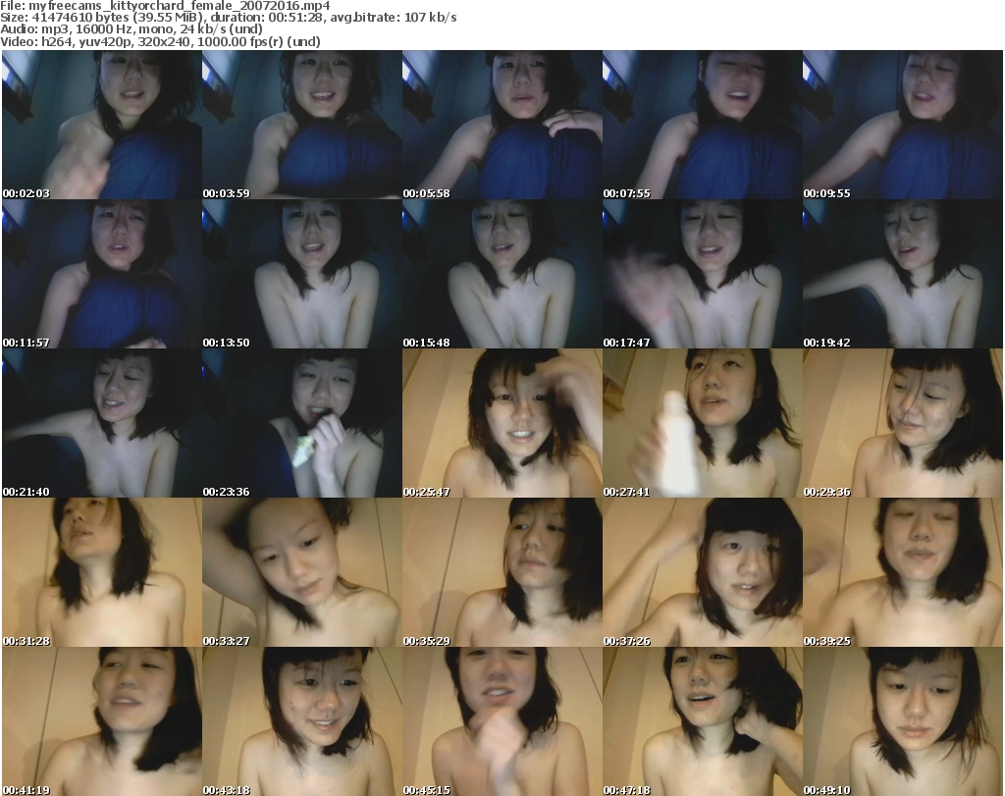The height and width of the screenshot is (796, 1005).
Task: Click the thumbnail stamped 00:02:03
Action: click(102, 125)
